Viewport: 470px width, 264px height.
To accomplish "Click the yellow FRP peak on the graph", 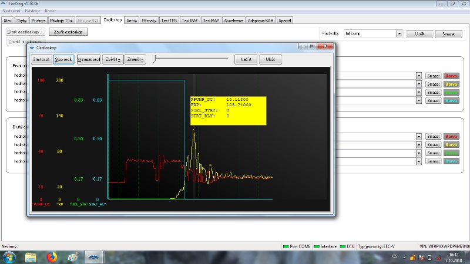I will (x=194, y=130).
